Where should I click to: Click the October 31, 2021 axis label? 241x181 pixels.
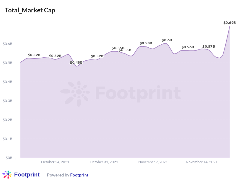[104, 162]
